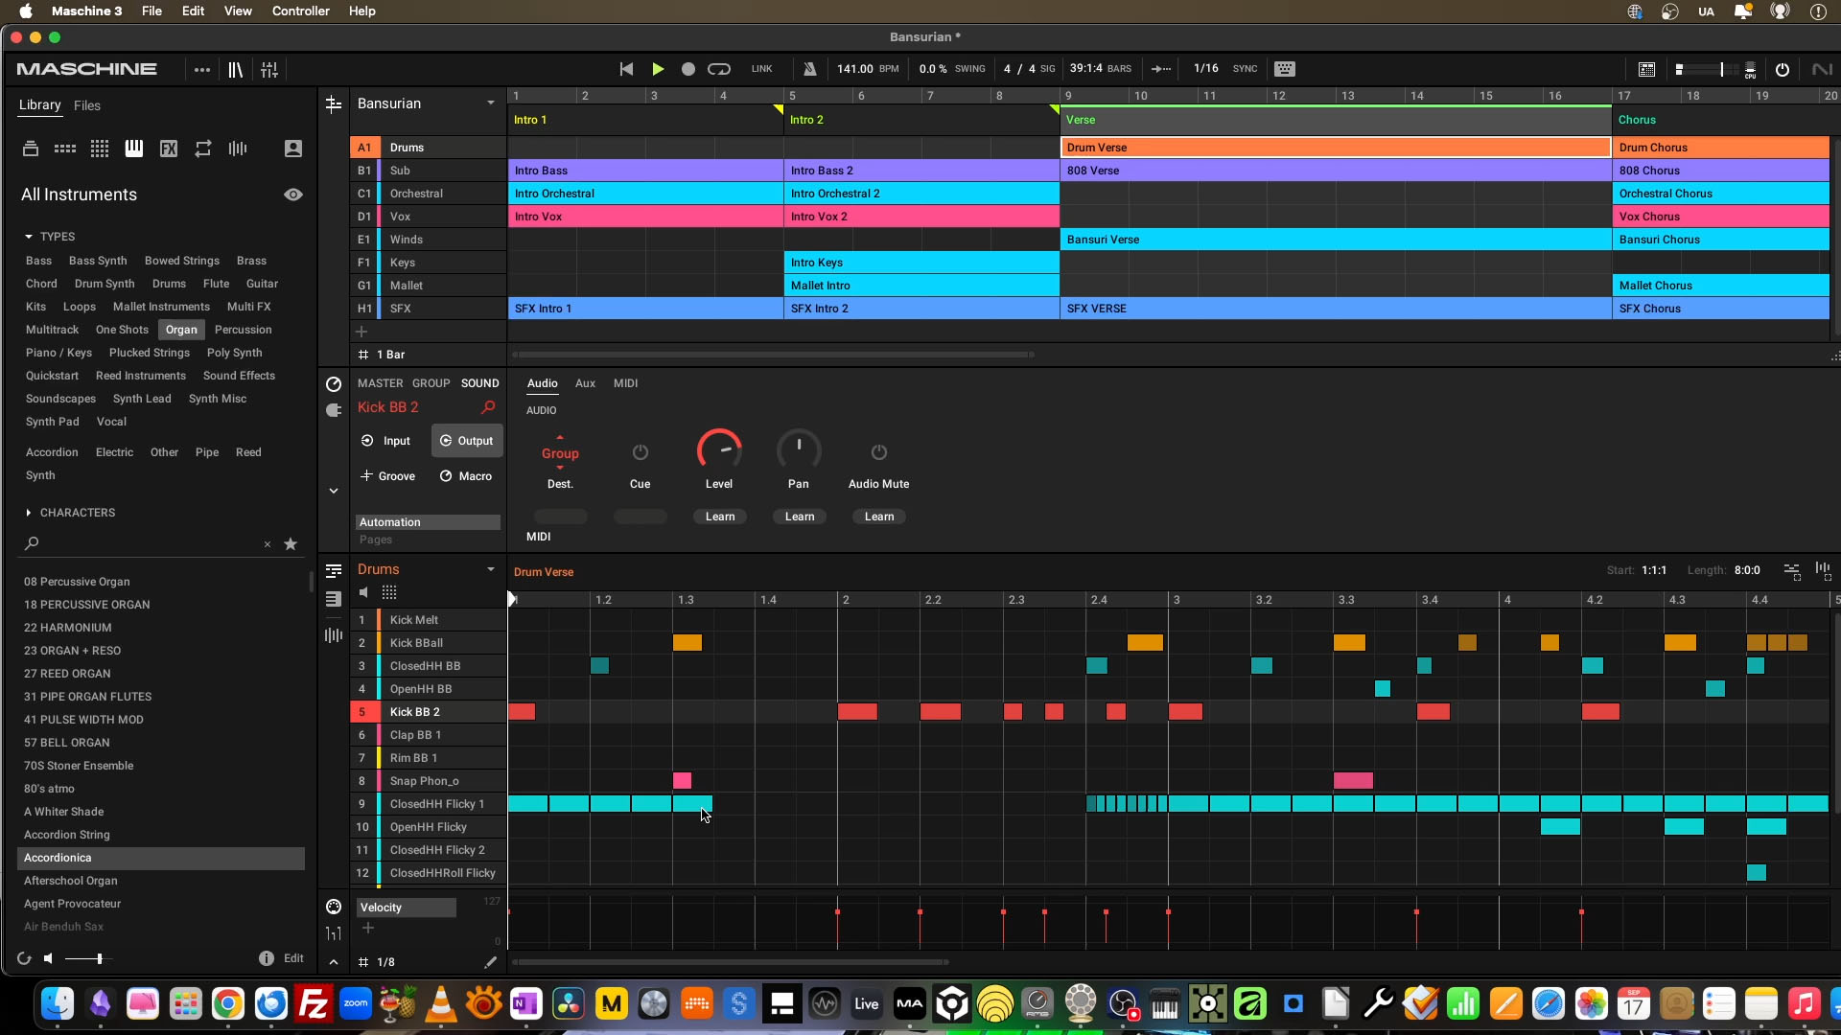Open the Velocity modulation lane selector
Image resolution: width=1841 pixels, height=1035 pixels.
pyautogui.click(x=407, y=908)
